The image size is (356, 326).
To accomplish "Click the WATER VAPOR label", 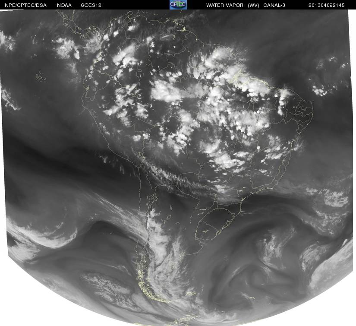I will (225, 5).
